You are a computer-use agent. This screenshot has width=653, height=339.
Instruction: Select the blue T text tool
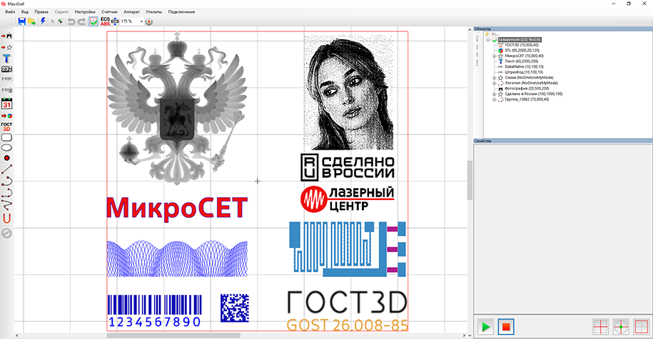pyautogui.click(x=6, y=58)
